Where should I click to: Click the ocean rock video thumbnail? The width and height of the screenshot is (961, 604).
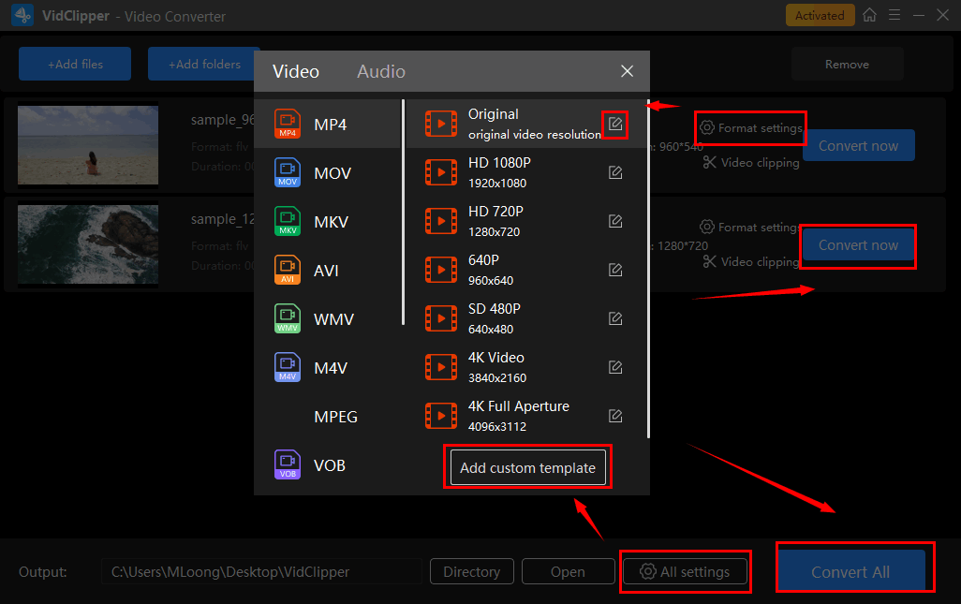pyautogui.click(x=87, y=244)
